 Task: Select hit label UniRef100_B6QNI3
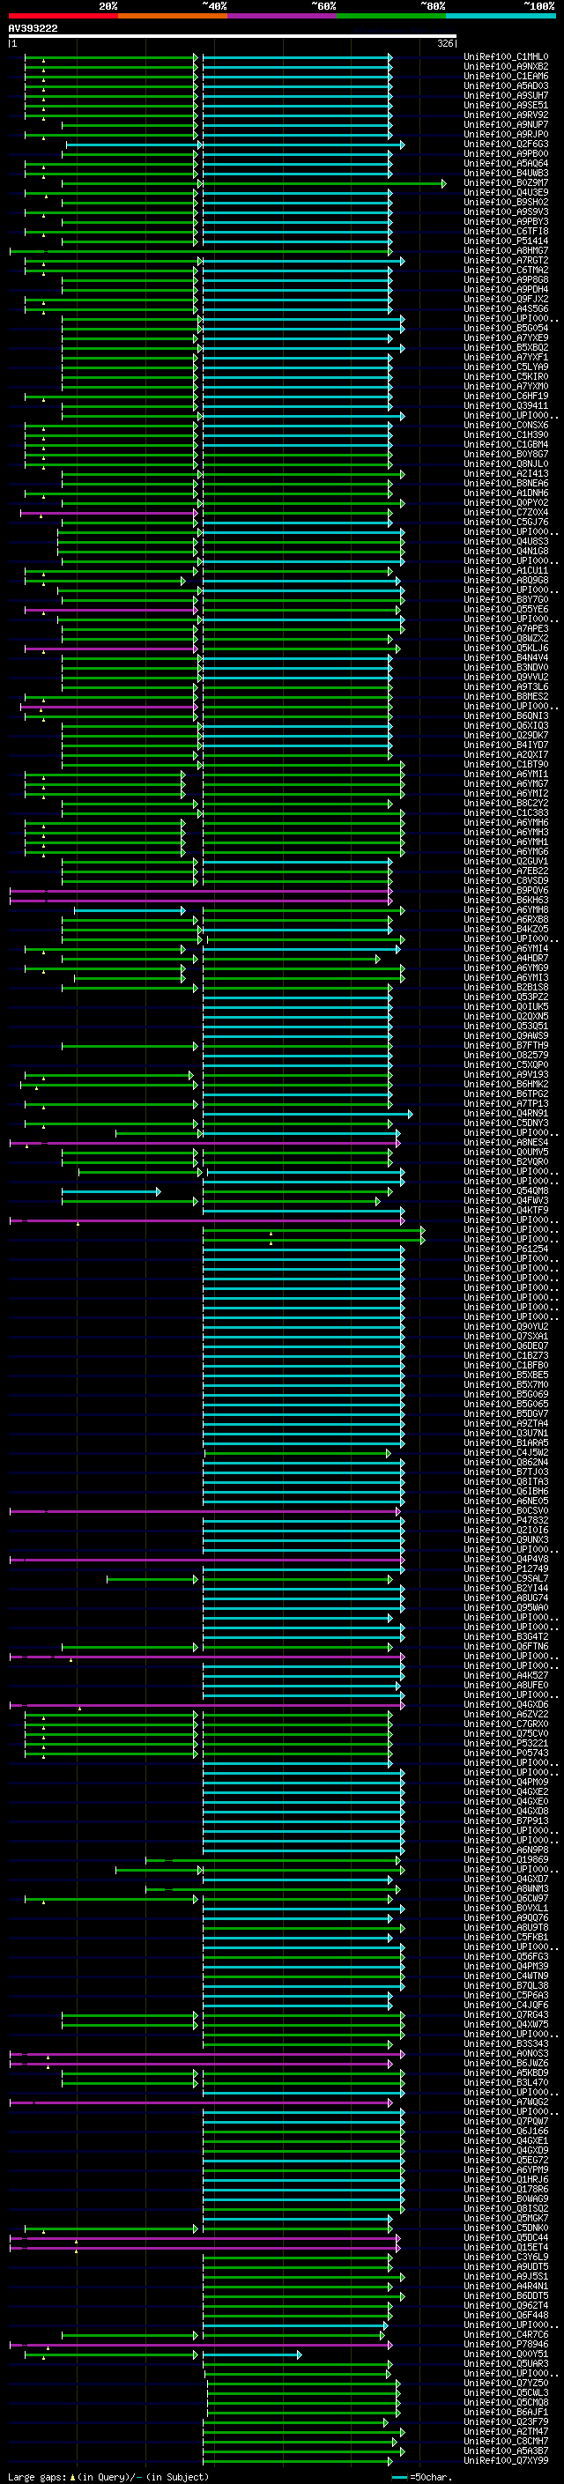click(x=506, y=716)
